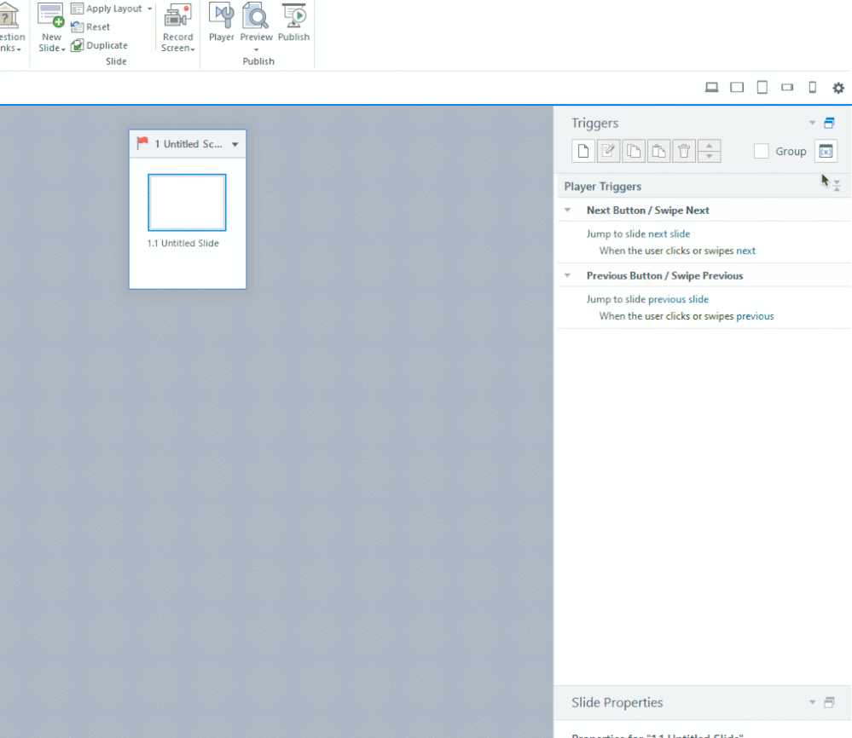Open Triggers panel dropdown arrow
Viewport: 852px width, 738px height.
click(x=812, y=123)
